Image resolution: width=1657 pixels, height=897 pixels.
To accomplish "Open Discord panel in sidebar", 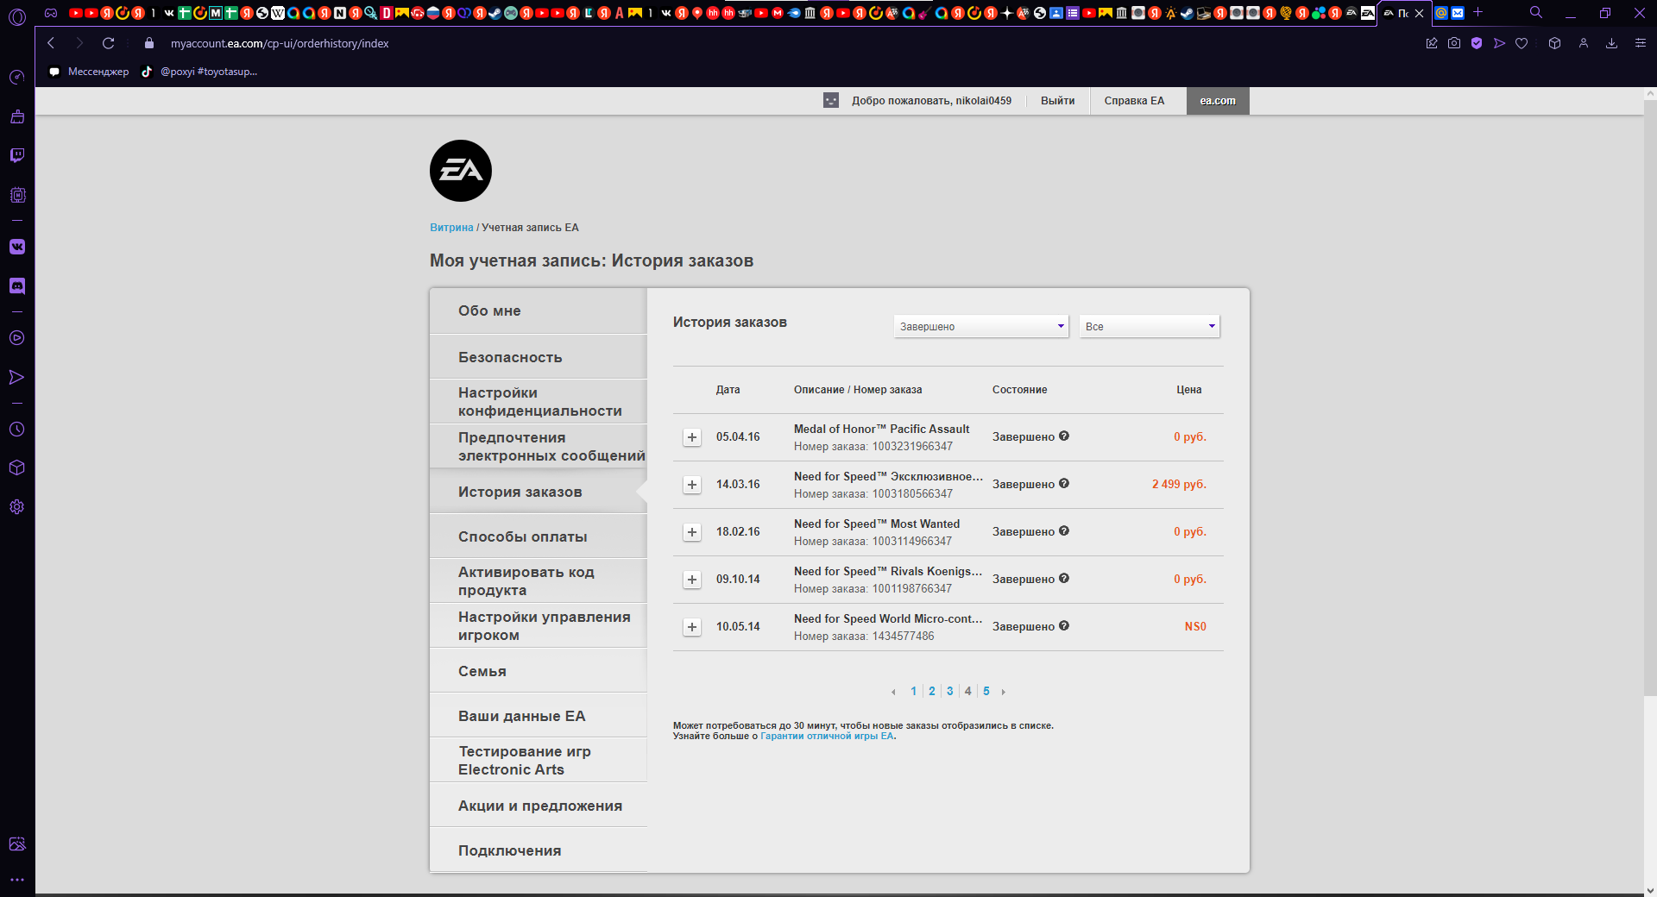I will click(17, 285).
